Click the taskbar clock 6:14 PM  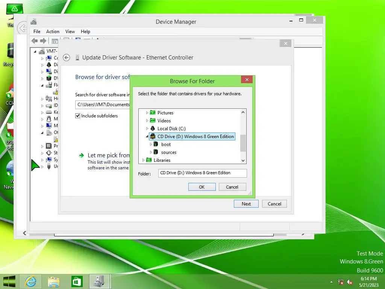(x=368, y=279)
